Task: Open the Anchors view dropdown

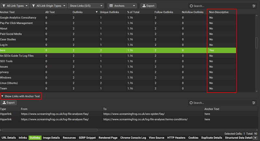Action: [x=123, y=6]
